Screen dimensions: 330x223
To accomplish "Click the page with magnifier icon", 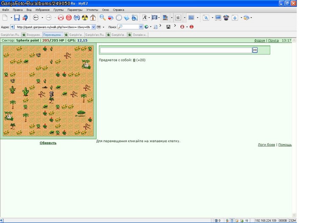I will tap(156, 27).
